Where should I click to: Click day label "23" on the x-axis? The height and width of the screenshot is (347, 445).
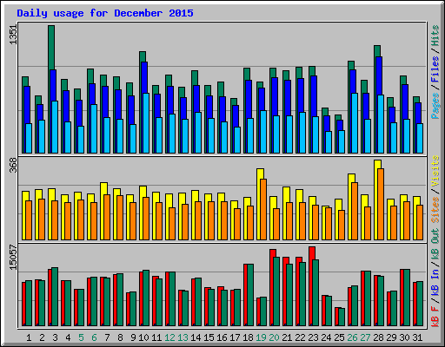pos(313,337)
